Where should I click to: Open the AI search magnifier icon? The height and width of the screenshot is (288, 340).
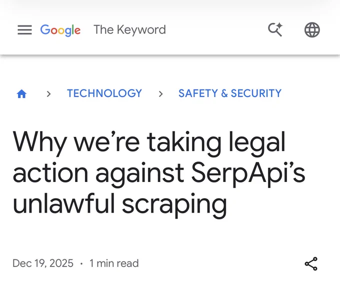click(x=275, y=29)
